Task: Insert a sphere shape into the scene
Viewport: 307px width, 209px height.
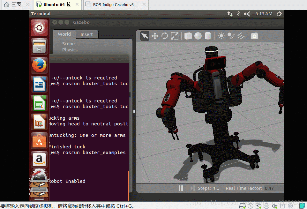Action: click(x=198, y=36)
